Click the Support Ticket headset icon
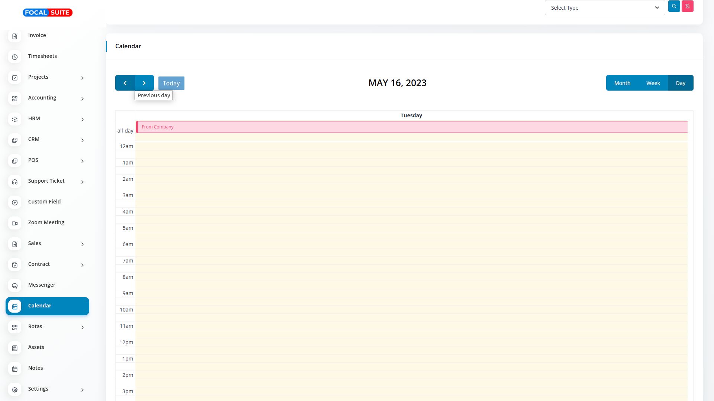 click(x=15, y=182)
